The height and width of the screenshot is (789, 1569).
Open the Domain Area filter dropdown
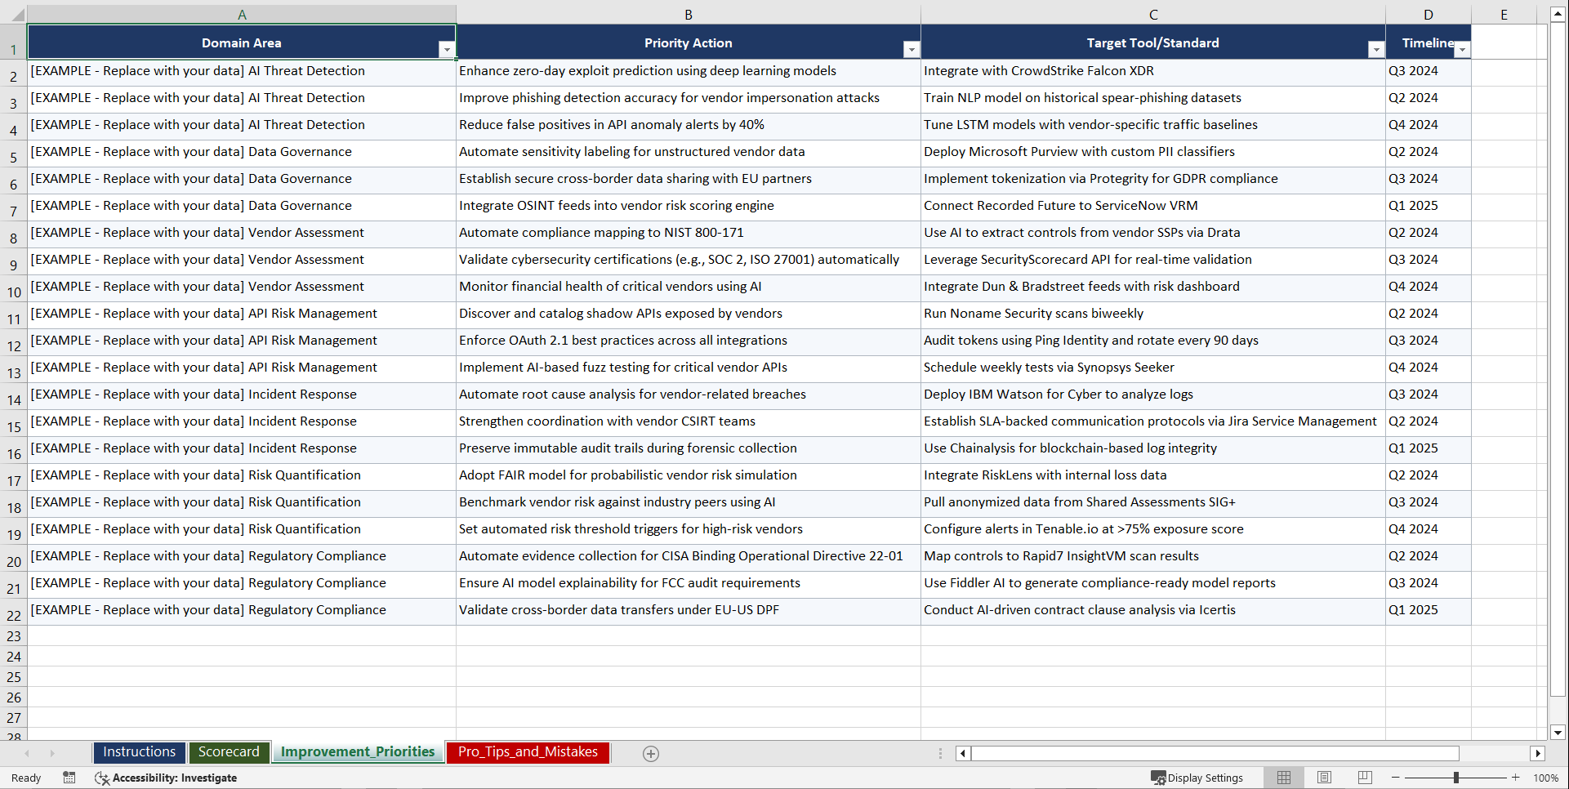point(447,49)
